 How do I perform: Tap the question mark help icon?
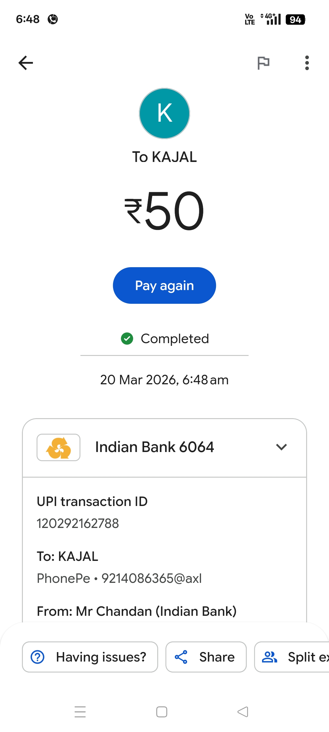(38, 657)
